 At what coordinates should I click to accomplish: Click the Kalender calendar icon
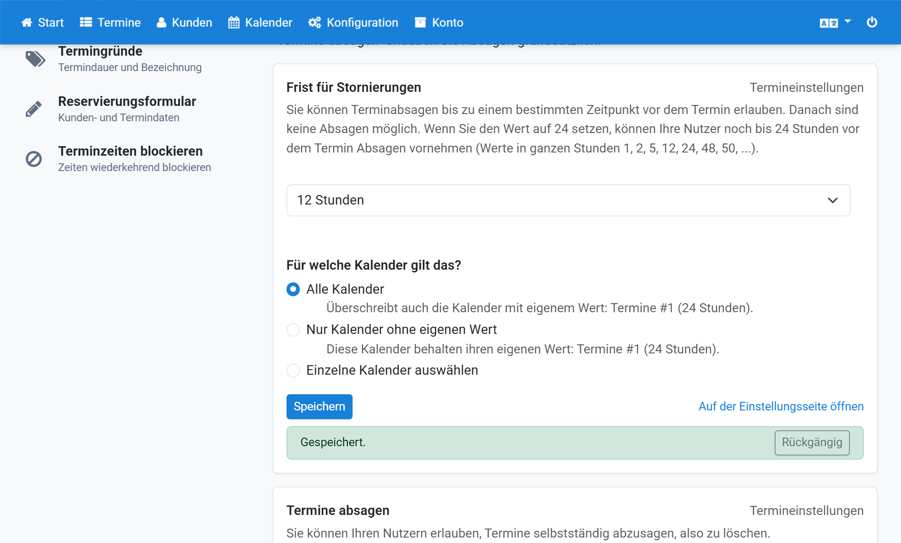(234, 23)
